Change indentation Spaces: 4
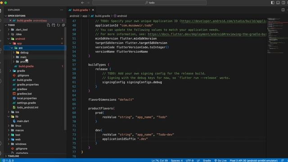 coord(177,160)
